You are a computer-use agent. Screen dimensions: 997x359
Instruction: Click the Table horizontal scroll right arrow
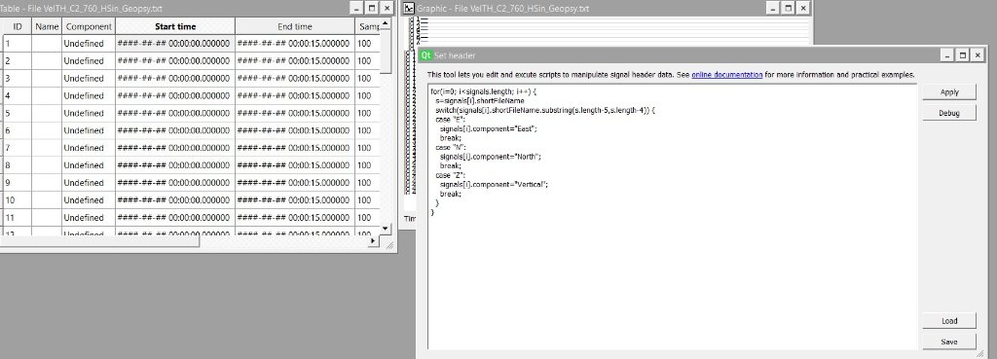point(374,241)
